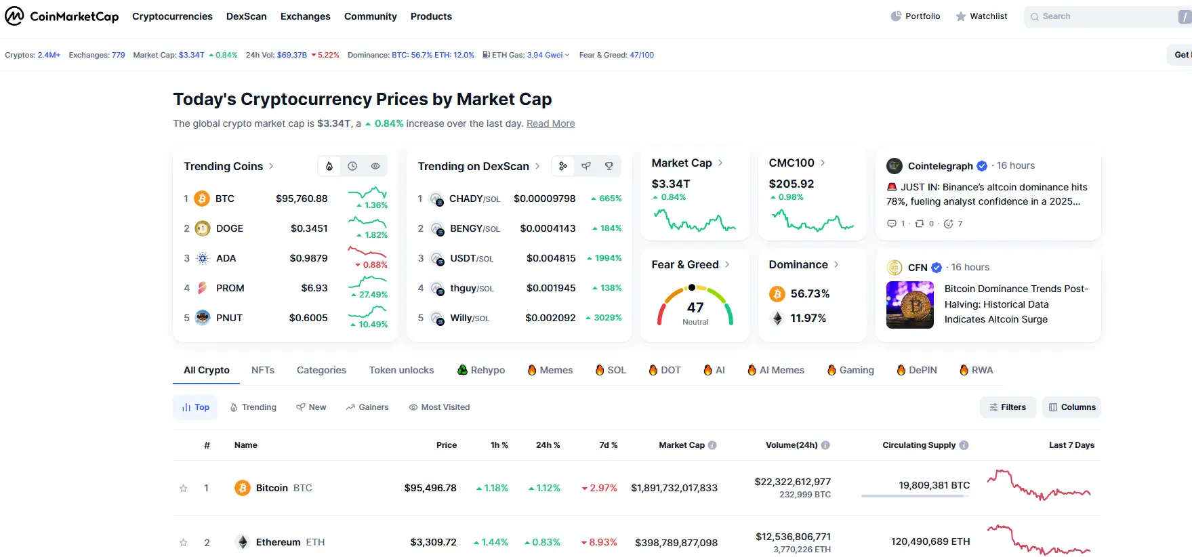Click the repost icon on Cointelegraph post

tap(920, 224)
